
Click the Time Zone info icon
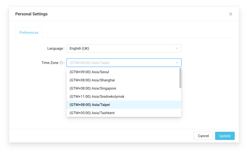(61, 63)
